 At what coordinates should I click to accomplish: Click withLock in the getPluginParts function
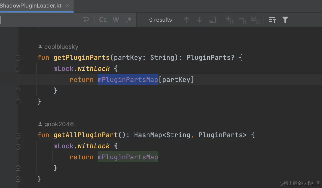pos(94,69)
